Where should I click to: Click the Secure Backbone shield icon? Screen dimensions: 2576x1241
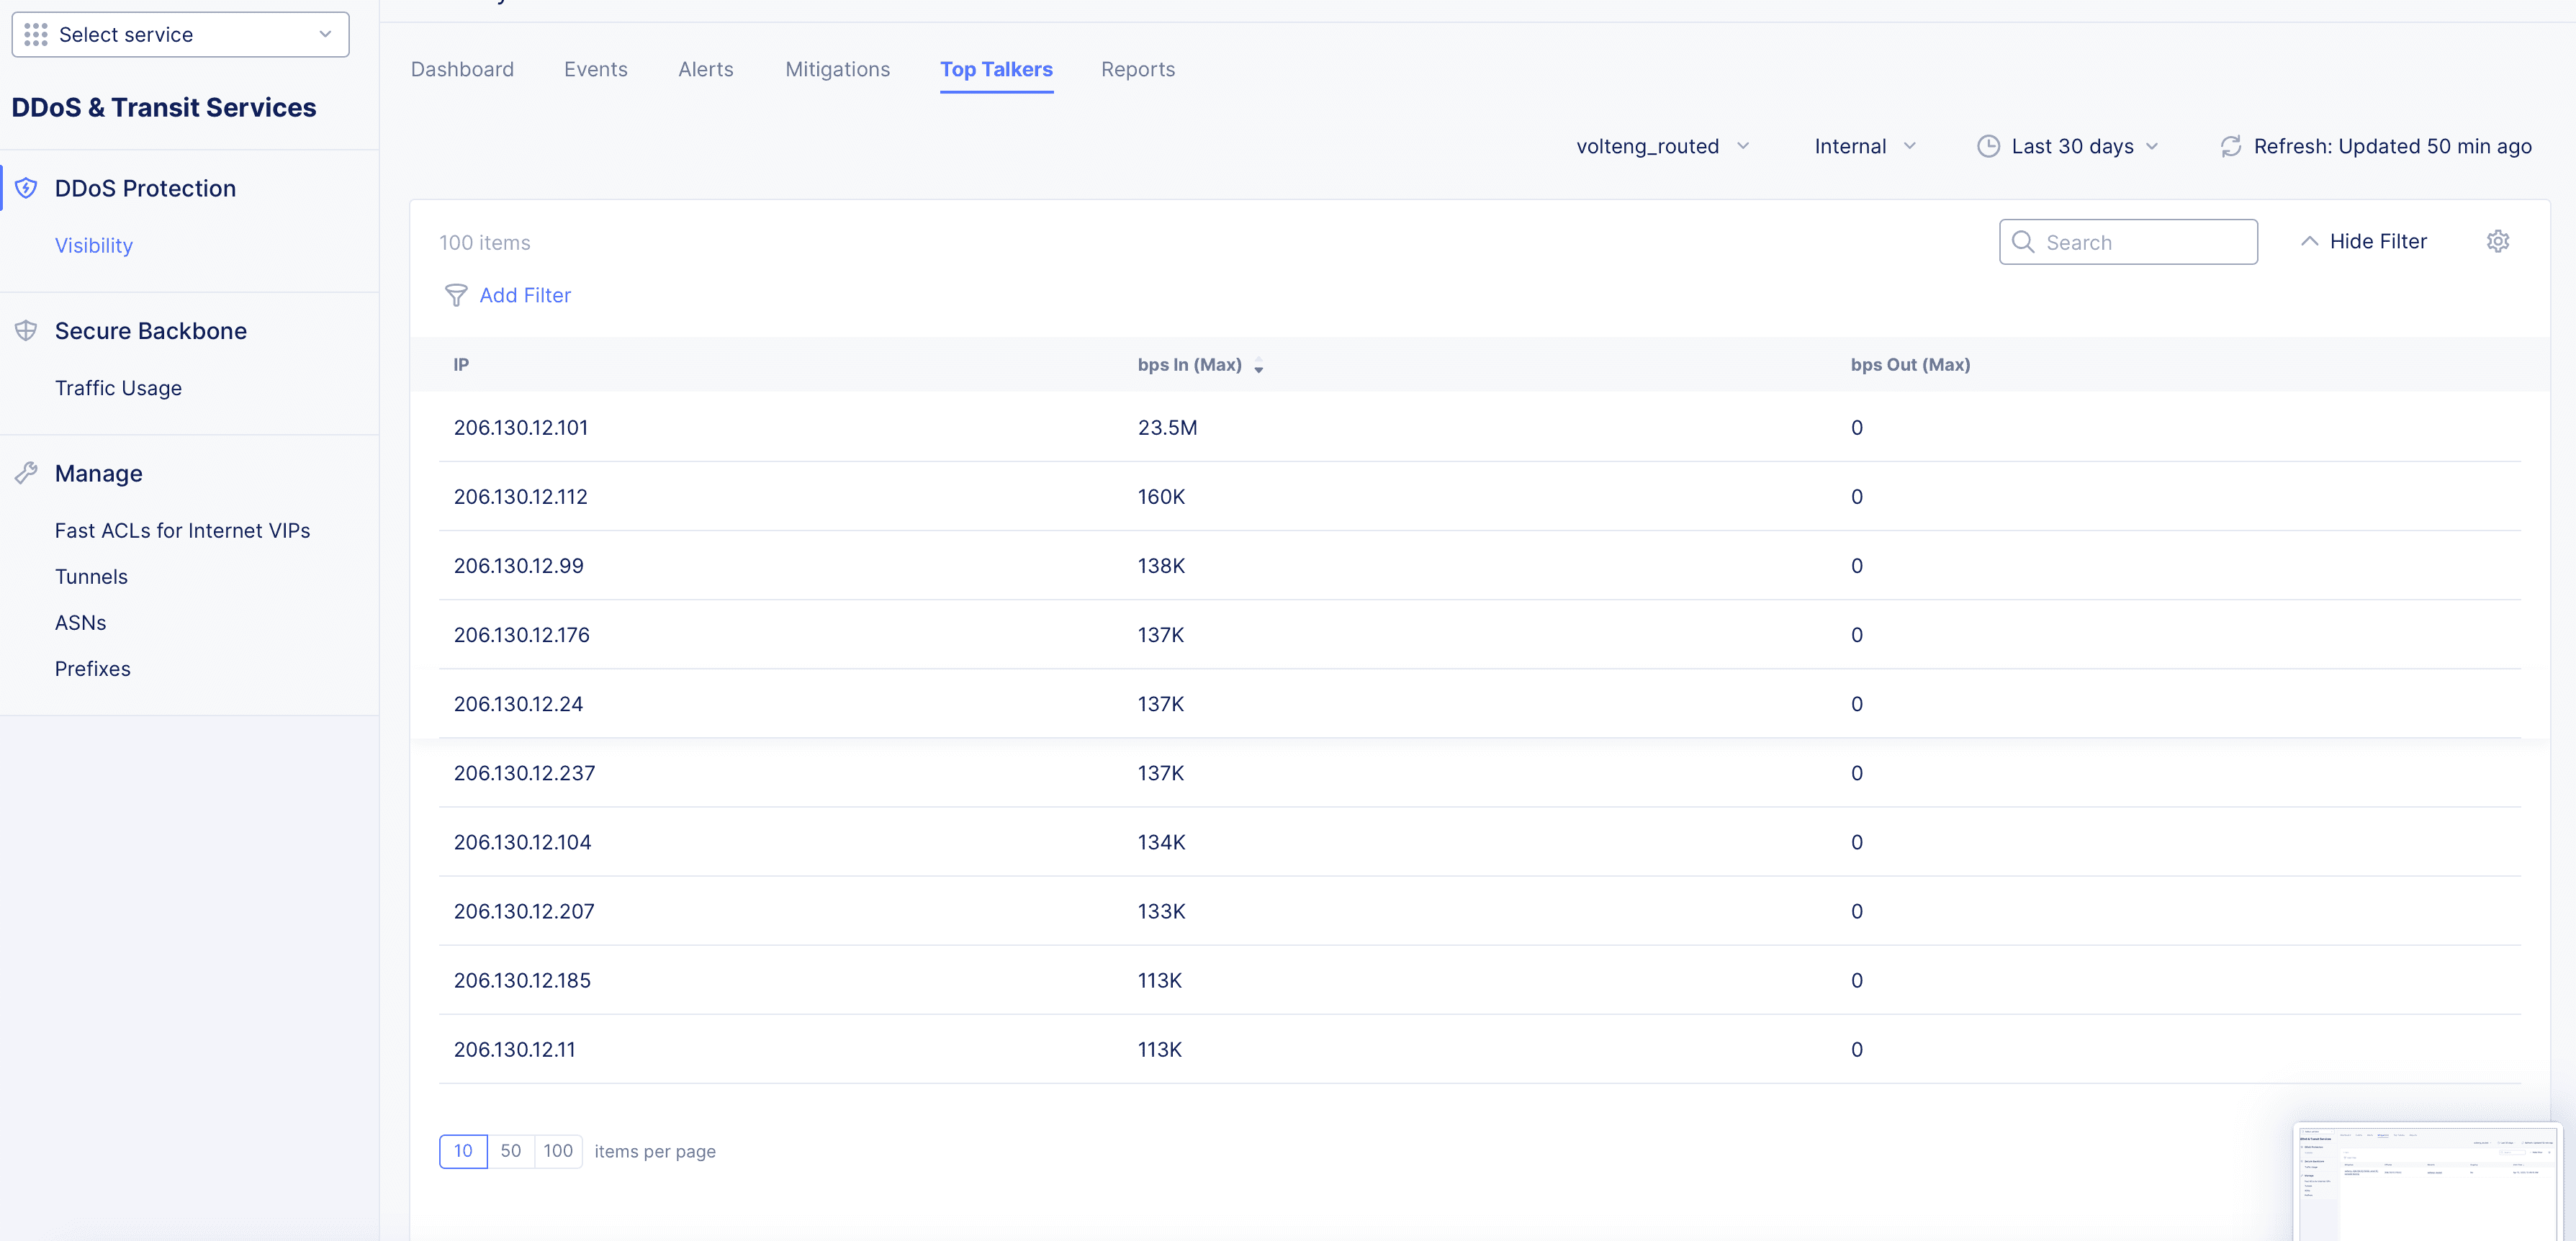coord(26,331)
